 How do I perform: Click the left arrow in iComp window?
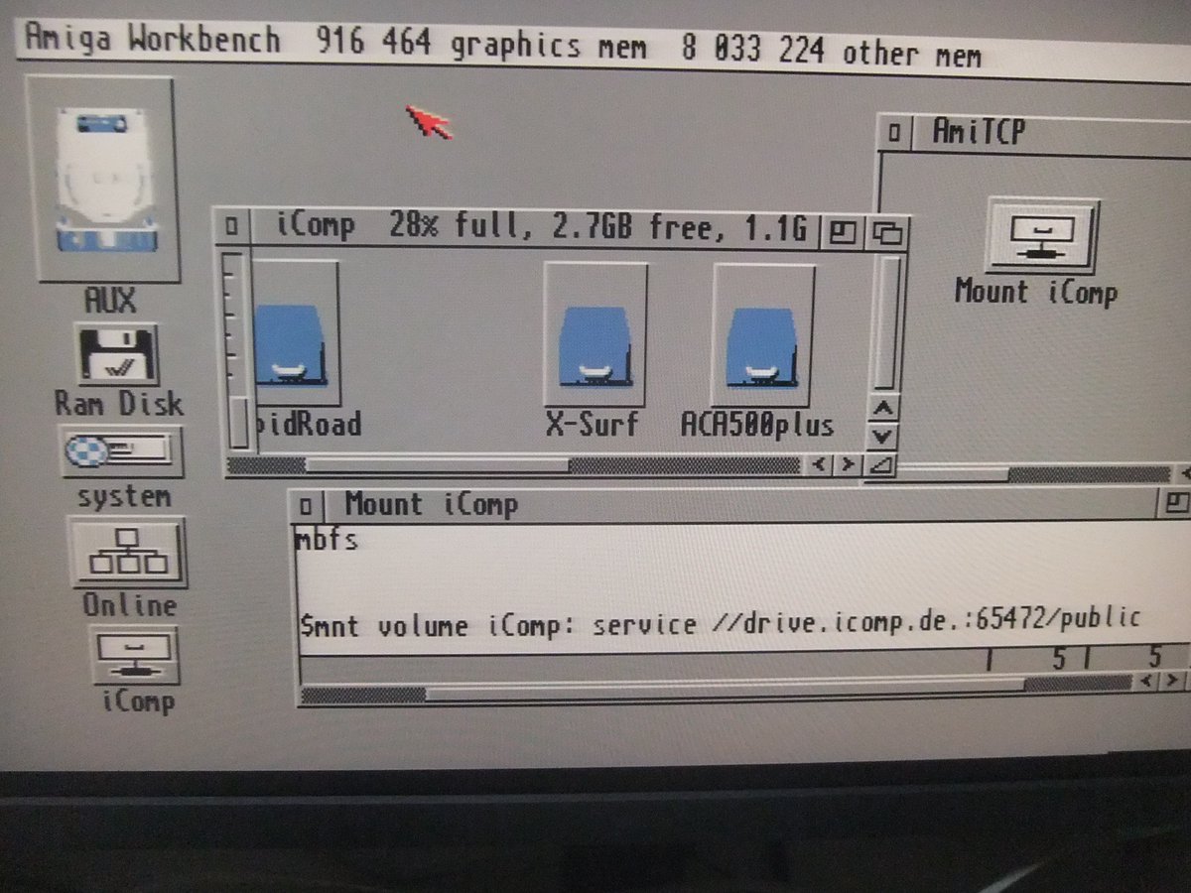(819, 463)
